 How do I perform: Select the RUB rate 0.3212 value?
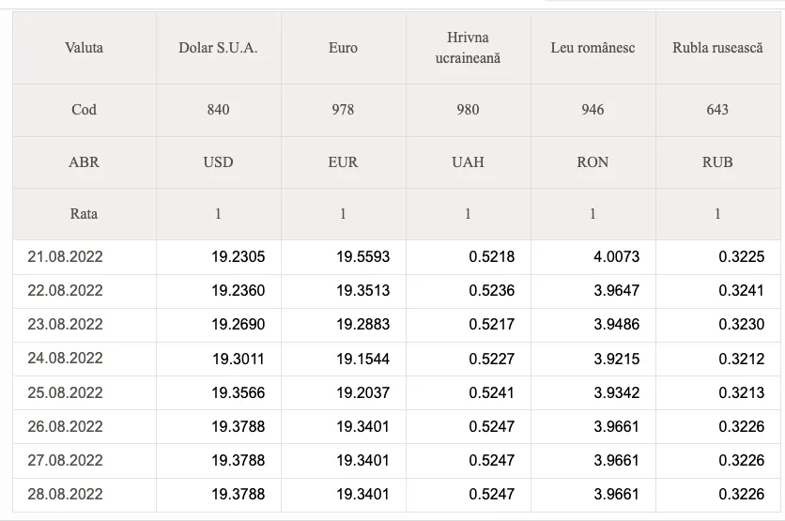[x=742, y=359]
